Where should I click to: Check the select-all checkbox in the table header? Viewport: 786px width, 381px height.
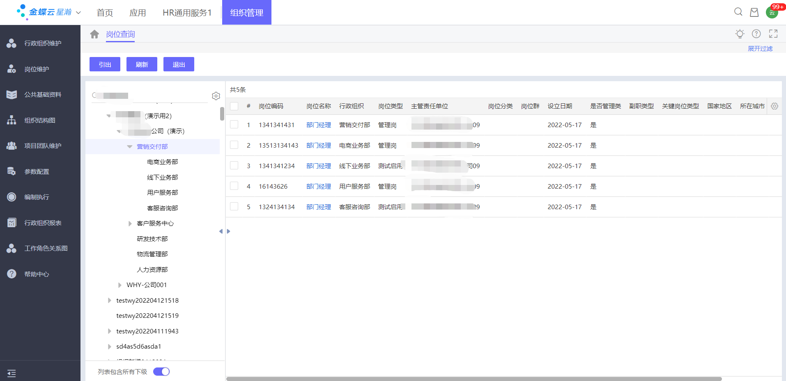[x=234, y=106]
